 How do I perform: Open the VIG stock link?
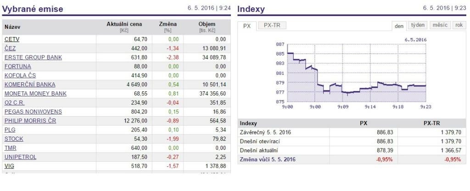pyautogui.click(x=9, y=166)
